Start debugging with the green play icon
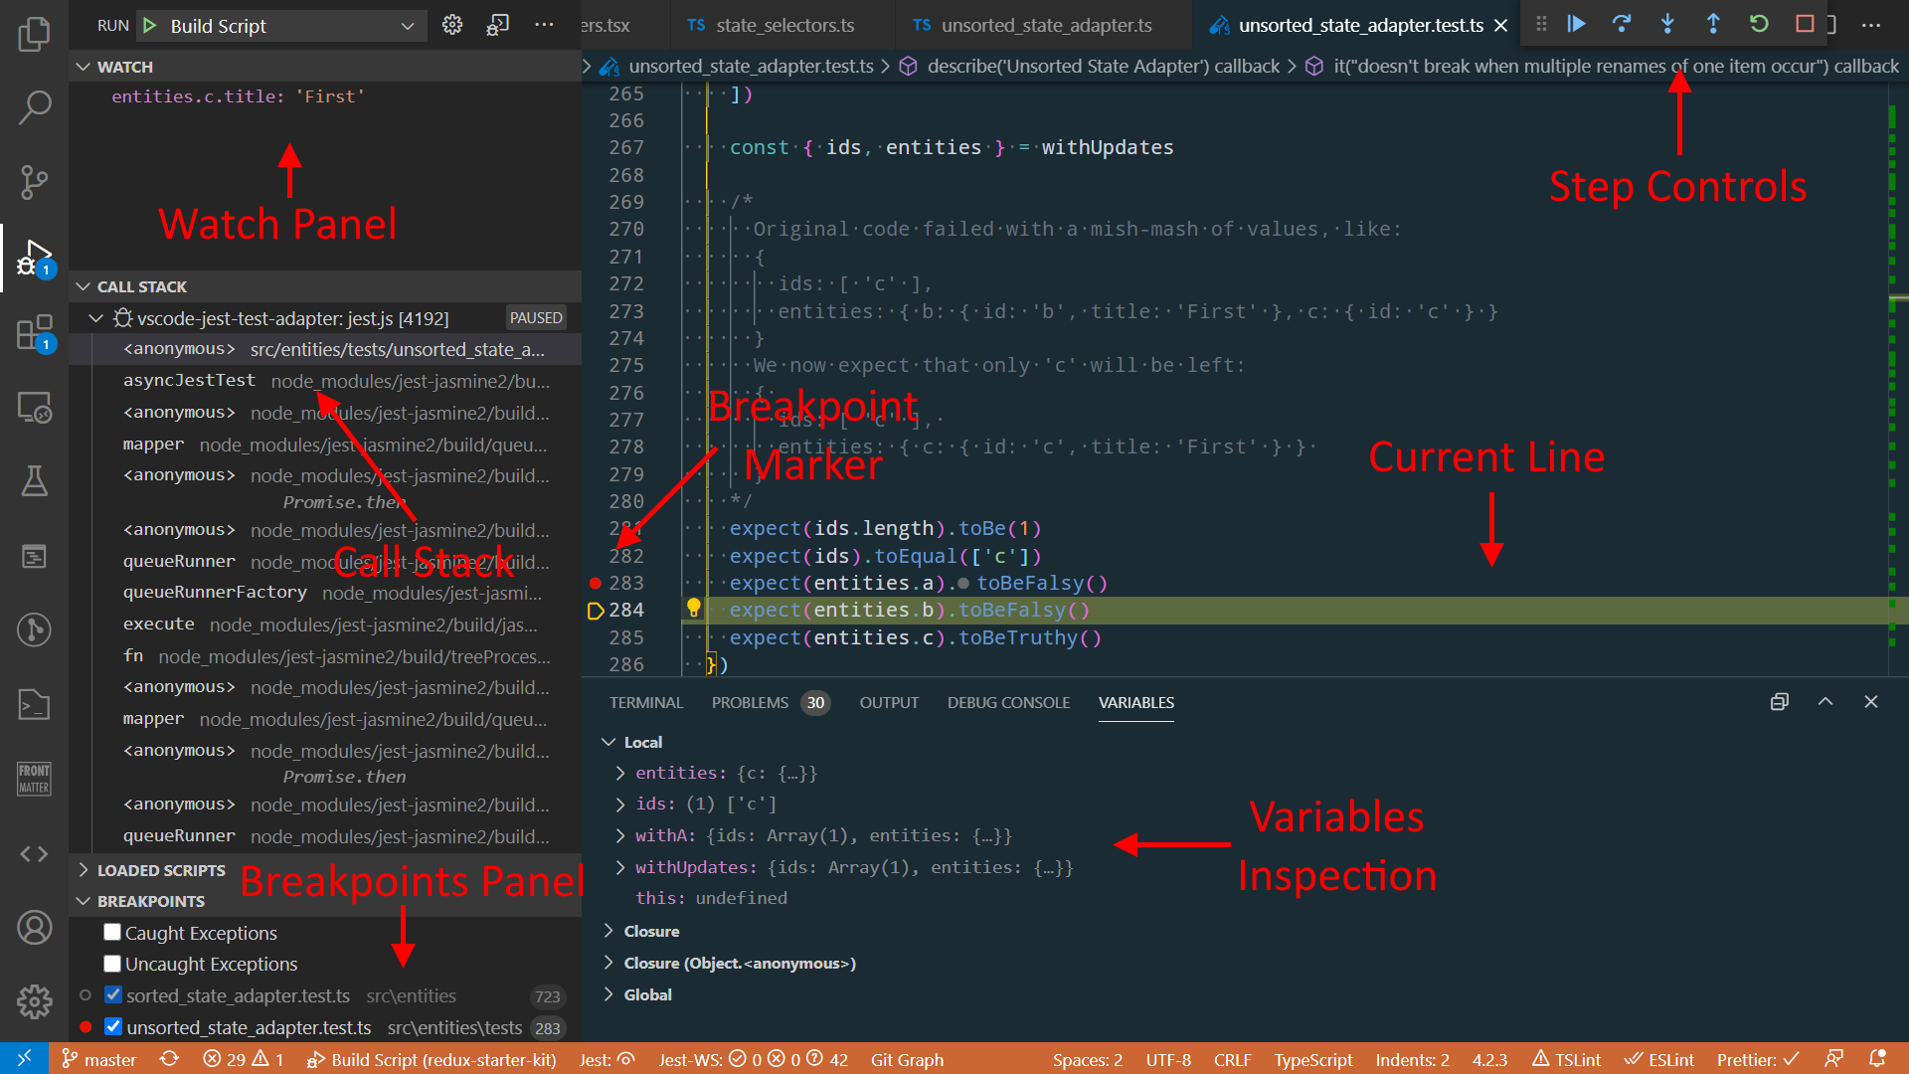Viewport: 1909px width, 1074px height. coord(150,26)
